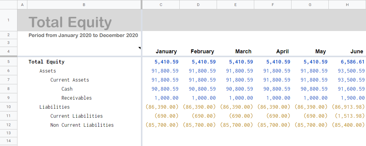The width and height of the screenshot is (366, 146).
Task: Select row 10 header
Action: point(8,107)
